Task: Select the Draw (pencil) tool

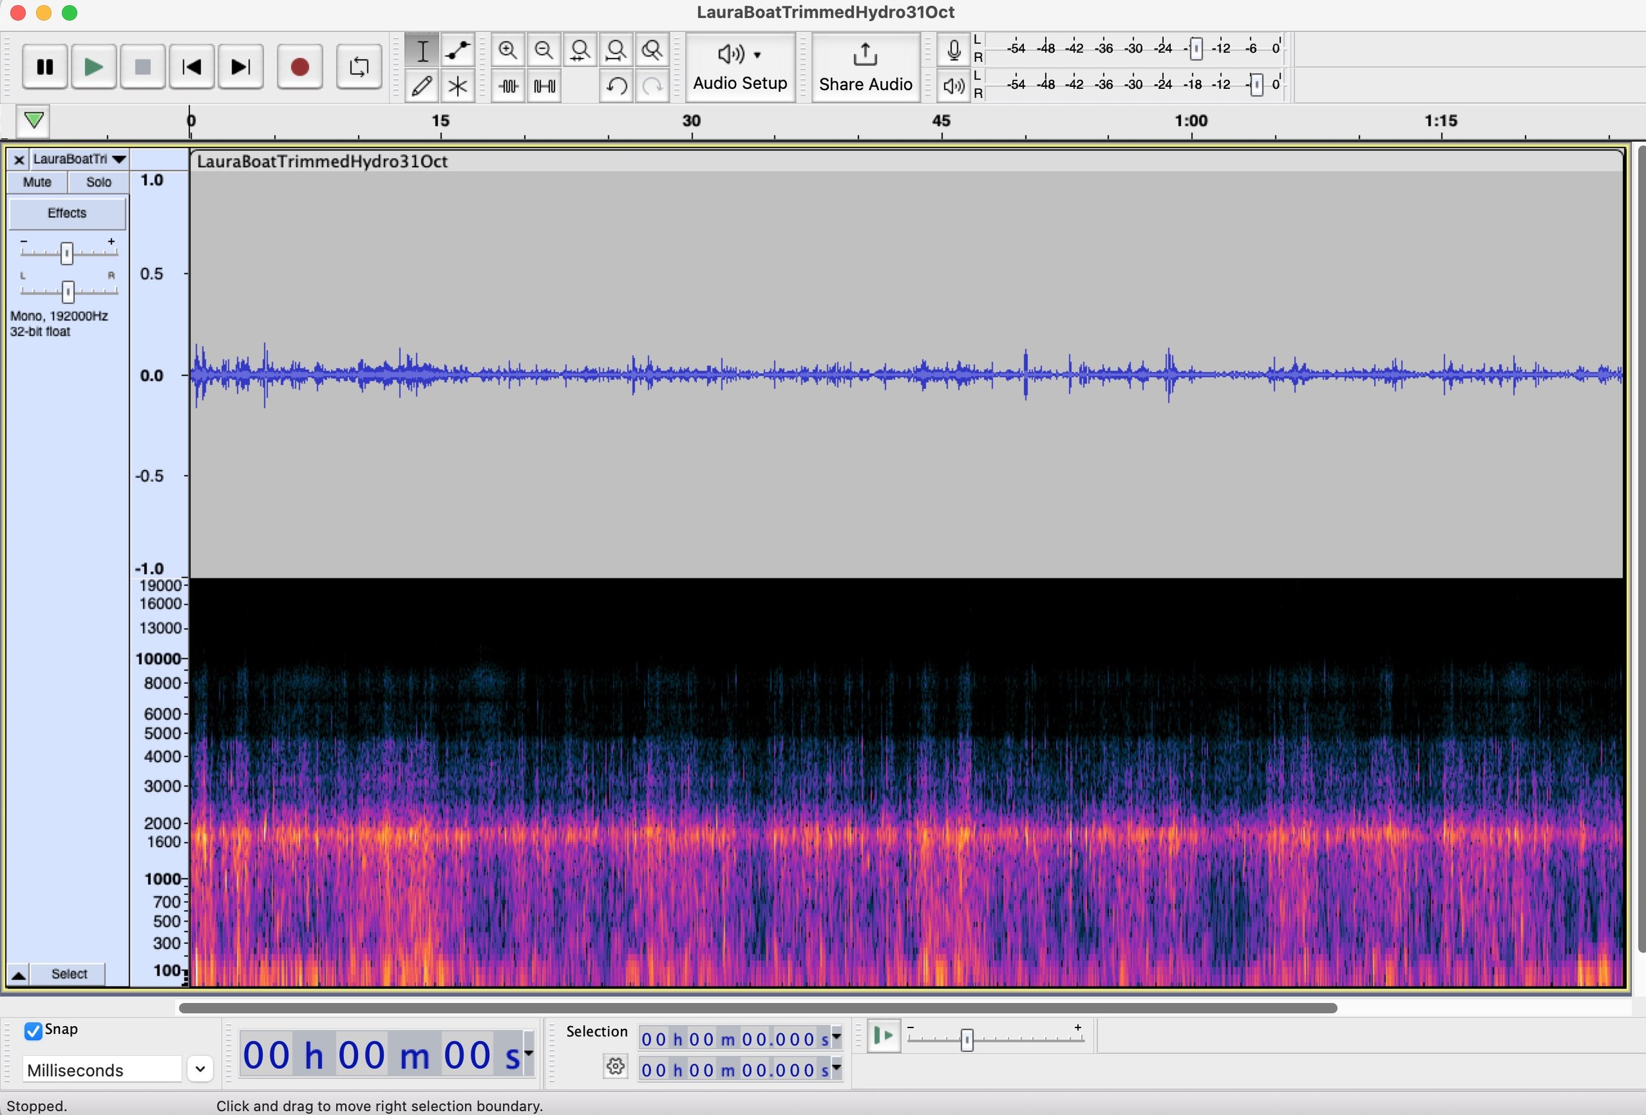Action: point(422,86)
